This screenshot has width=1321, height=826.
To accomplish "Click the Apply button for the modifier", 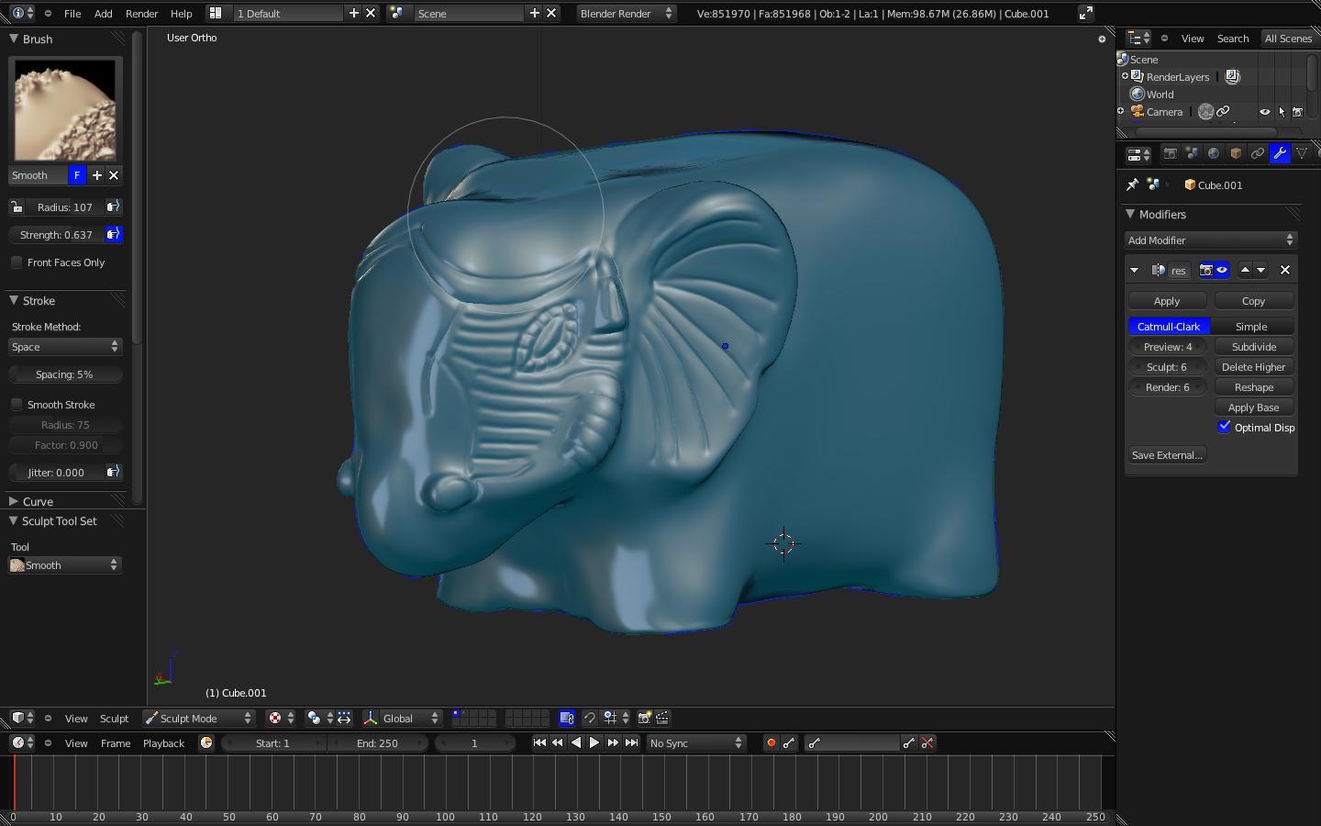I will (1167, 301).
